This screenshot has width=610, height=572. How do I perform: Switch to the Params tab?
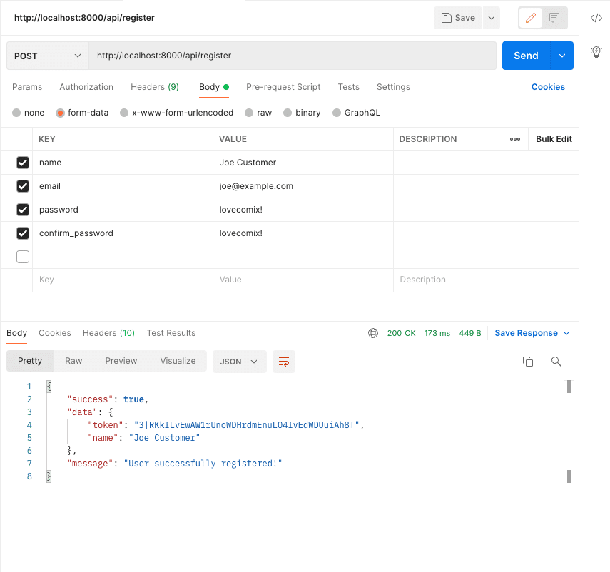[27, 87]
